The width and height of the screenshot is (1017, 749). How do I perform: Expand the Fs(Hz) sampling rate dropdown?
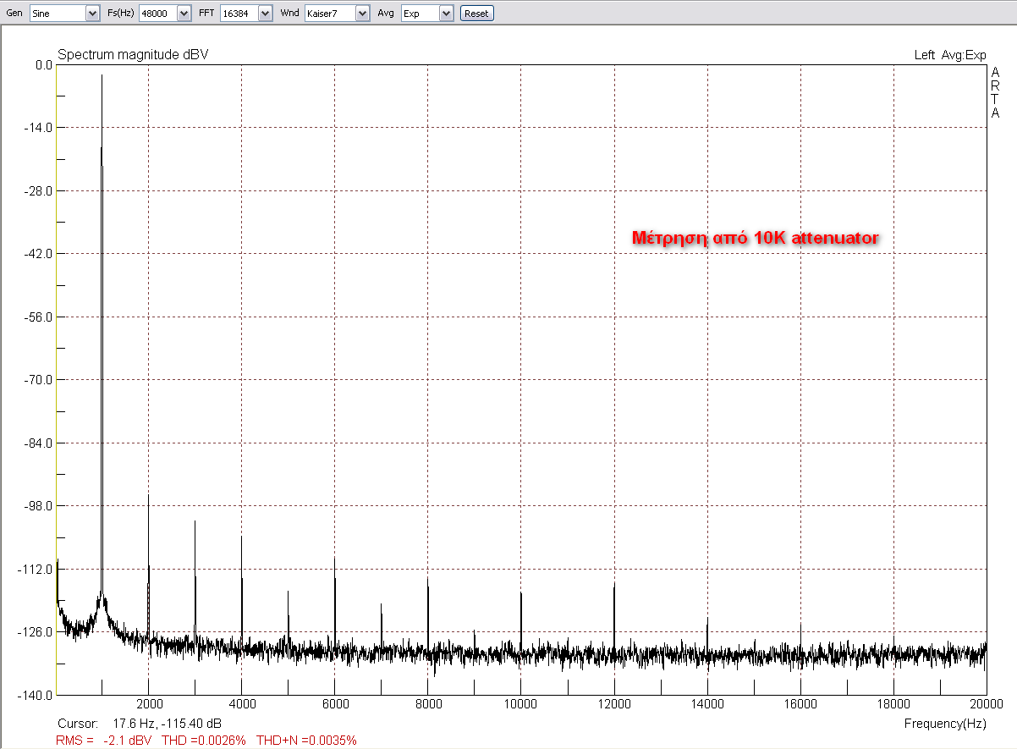[x=184, y=14]
